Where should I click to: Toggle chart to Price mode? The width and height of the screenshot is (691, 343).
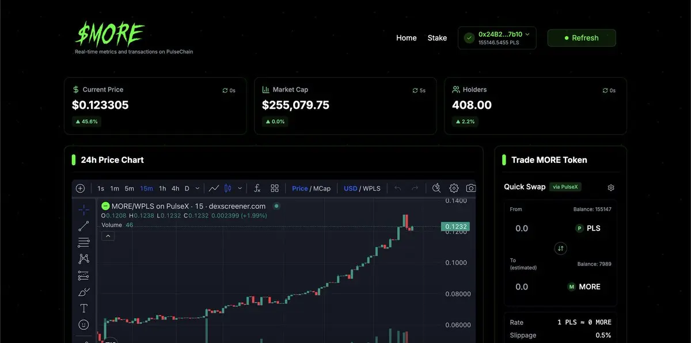300,188
